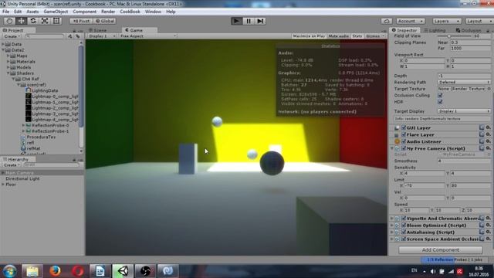Disable Screen Space Ambient Occlusion

(x=404, y=239)
